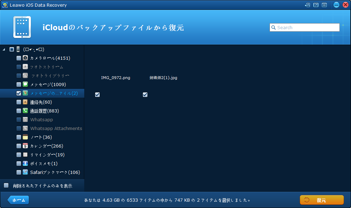
Task: Select the メッセージ(1009) category
Action: click(x=48, y=84)
